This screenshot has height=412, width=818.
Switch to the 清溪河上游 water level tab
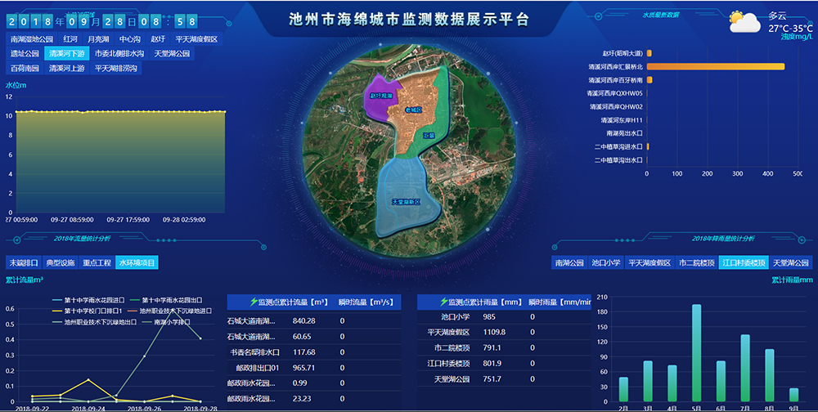pyautogui.click(x=67, y=68)
